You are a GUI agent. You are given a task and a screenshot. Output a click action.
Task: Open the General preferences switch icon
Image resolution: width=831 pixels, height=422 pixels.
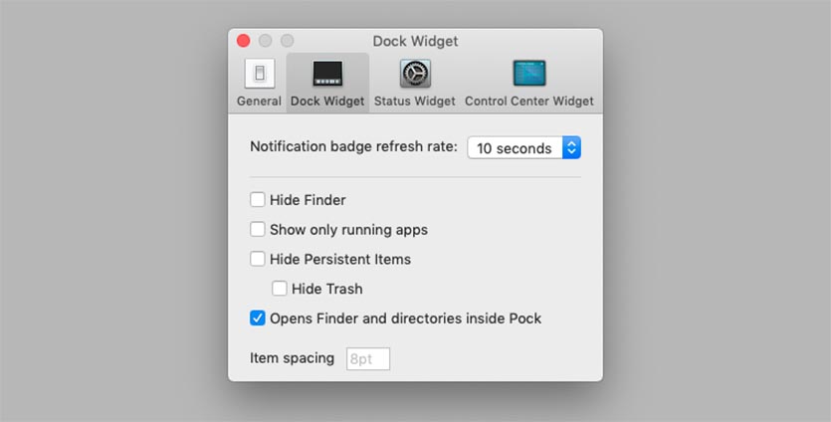click(x=260, y=74)
